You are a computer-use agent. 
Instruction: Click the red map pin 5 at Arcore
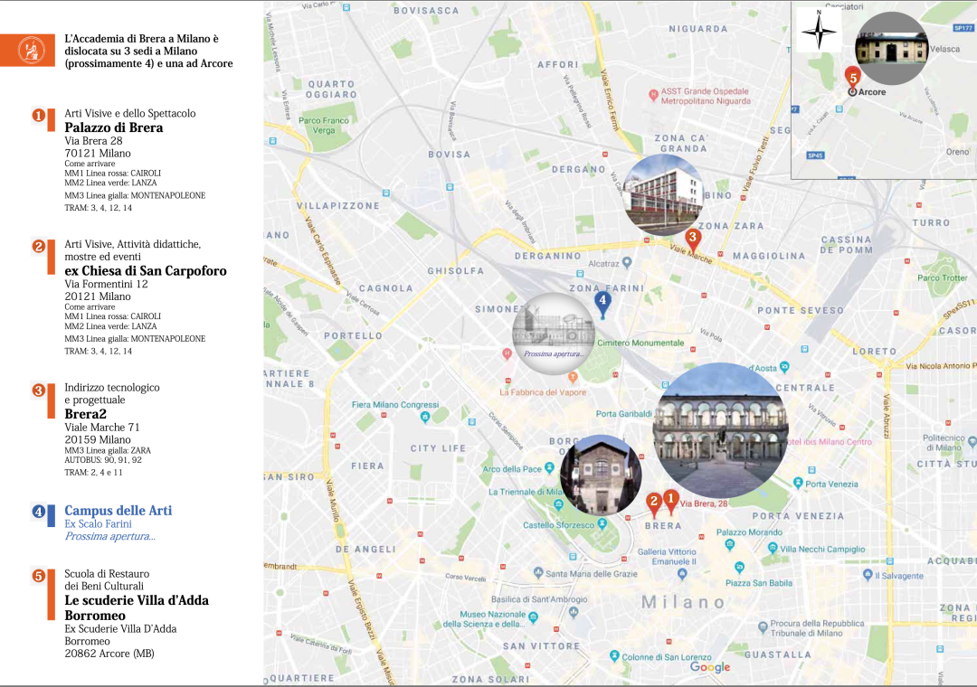tap(852, 80)
